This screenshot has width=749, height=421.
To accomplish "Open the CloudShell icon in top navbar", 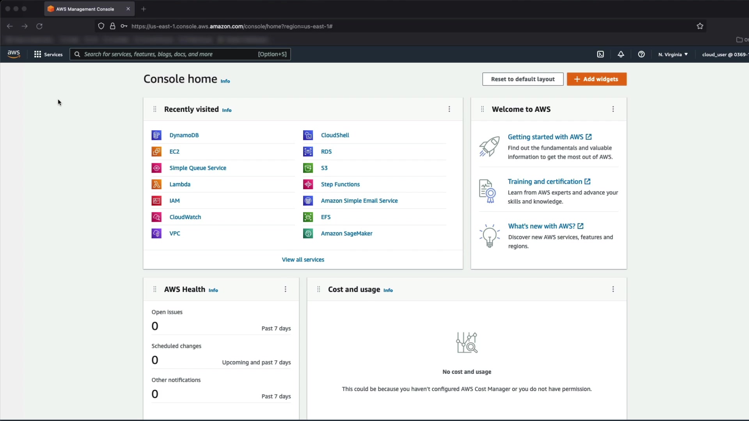I will click(x=600, y=54).
